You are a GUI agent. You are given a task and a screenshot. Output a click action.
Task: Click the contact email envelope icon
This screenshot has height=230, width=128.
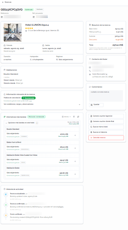coord(90,68)
